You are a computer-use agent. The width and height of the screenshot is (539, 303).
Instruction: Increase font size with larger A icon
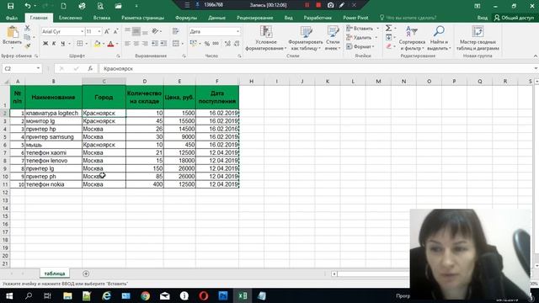(107, 32)
